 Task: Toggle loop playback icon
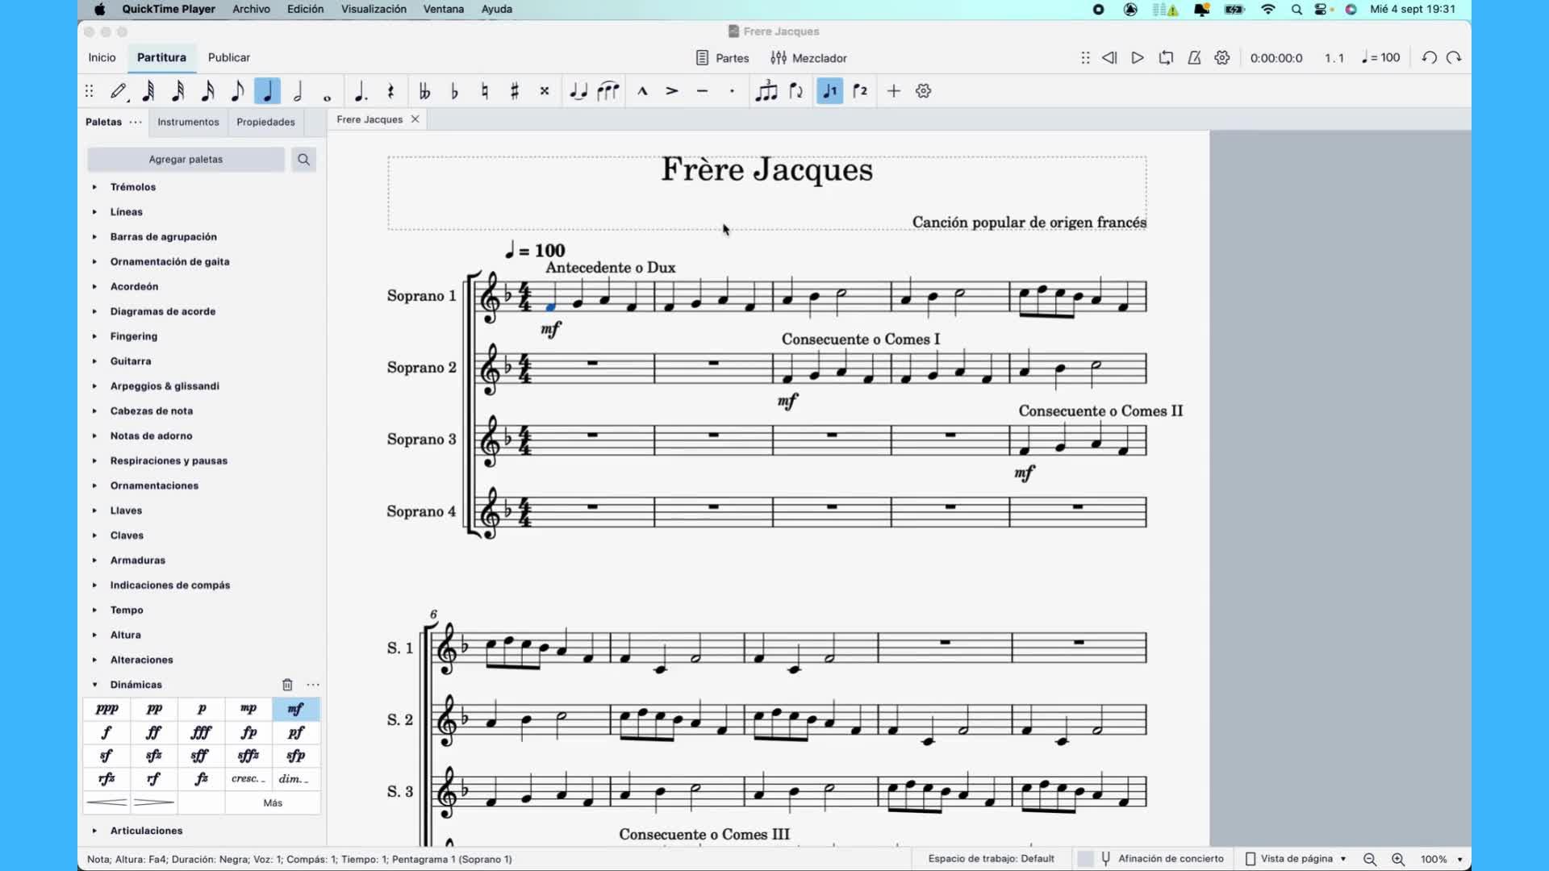[1166, 58]
